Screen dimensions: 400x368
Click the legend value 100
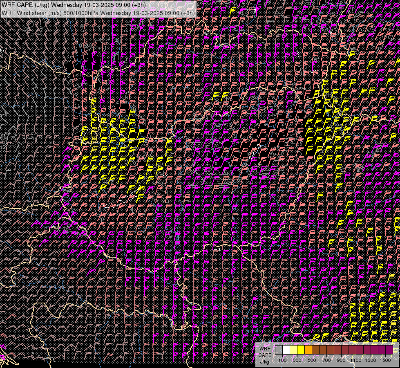(282, 360)
